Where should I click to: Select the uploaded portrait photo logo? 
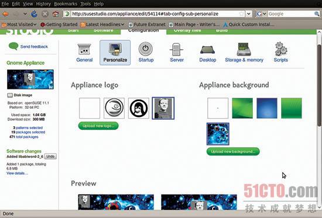(x=163, y=108)
